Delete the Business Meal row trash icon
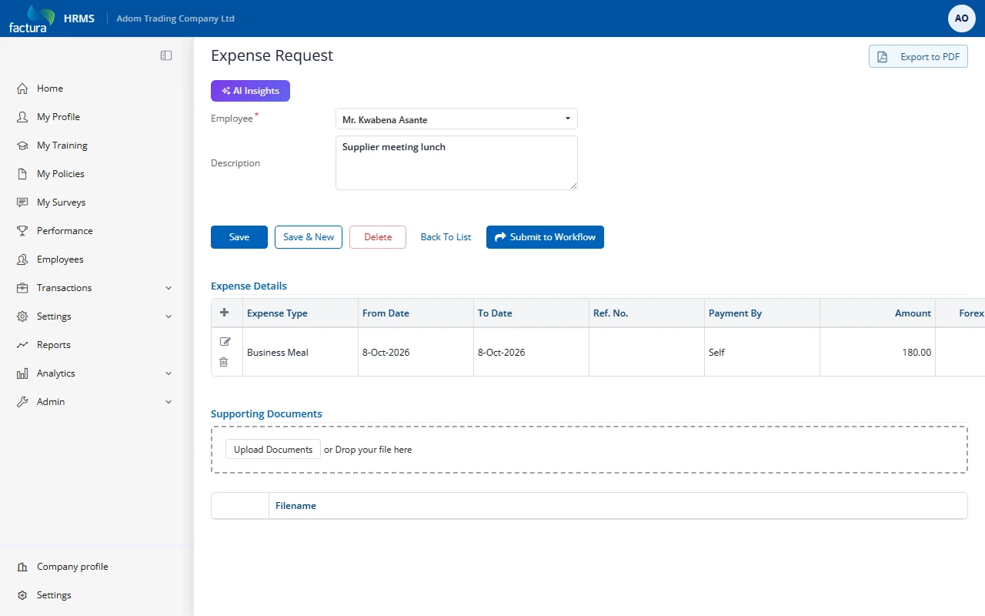Screen dimensions: 985x616 224,362
